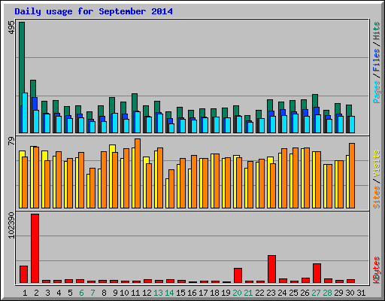385x301 pixels.
Task: Click the yellow Visits bar for day 14
Action: pyautogui.click(x=167, y=193)
